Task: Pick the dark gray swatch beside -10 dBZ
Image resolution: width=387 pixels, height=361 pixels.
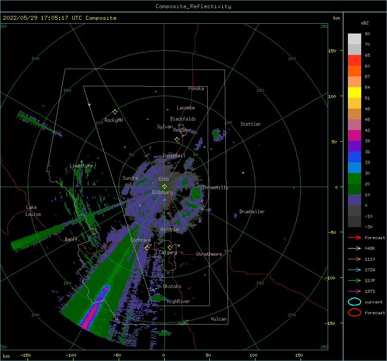Action: (354, 221)
